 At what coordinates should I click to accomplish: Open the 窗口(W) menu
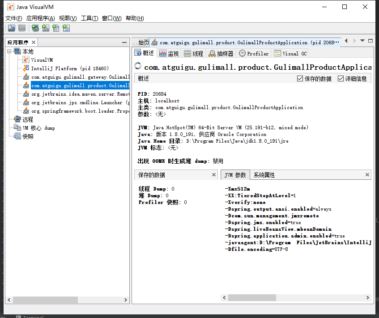click(112, 18)
